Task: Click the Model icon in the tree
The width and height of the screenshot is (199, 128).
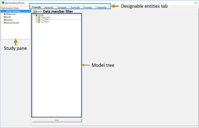Action: click(x=37, y=15)
